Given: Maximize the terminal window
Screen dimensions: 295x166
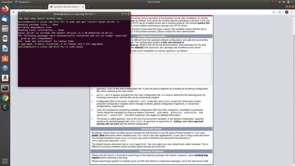Looking at the screenshot, I should tap(125, 14).
